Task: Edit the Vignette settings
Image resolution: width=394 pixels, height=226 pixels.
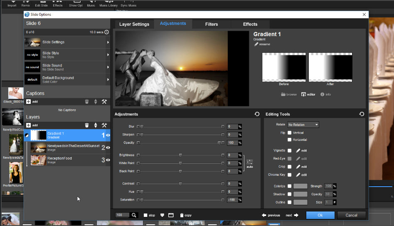Action: click(301, 151)
